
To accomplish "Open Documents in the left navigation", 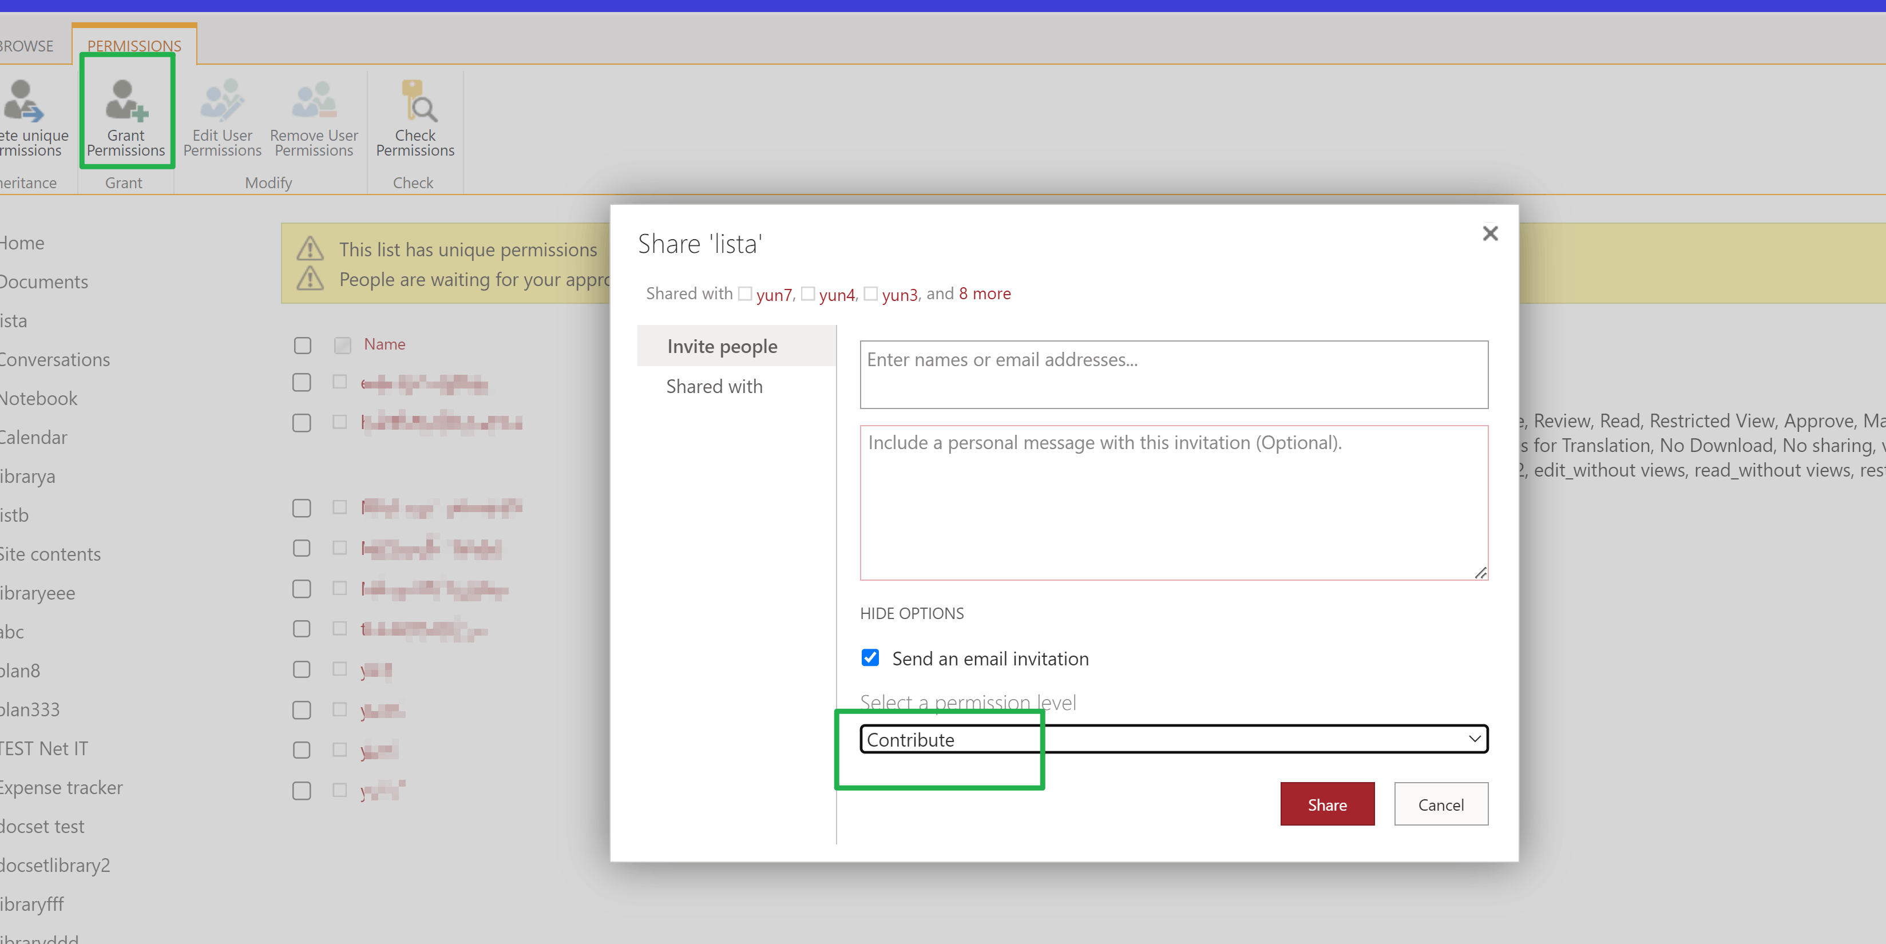I will pos(44,281).
